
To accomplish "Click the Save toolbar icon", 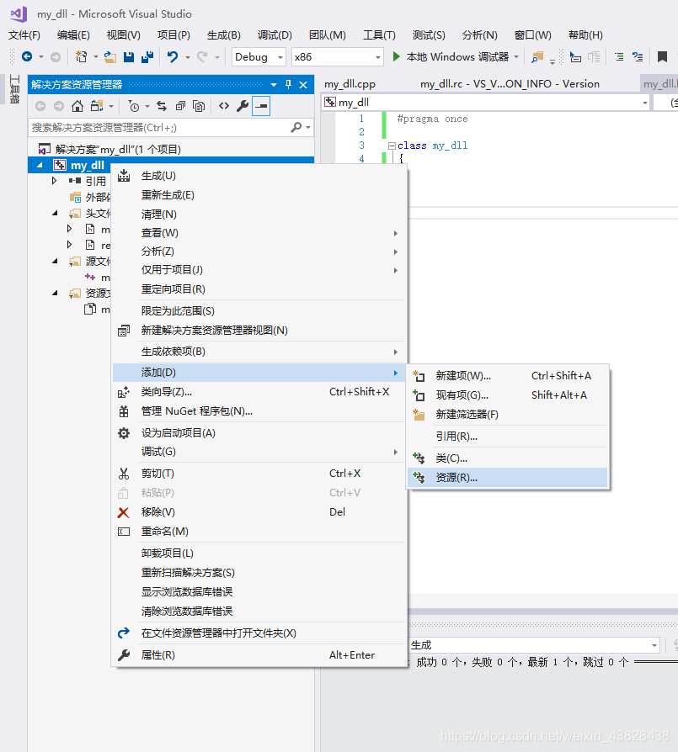I will pos(129,57).
